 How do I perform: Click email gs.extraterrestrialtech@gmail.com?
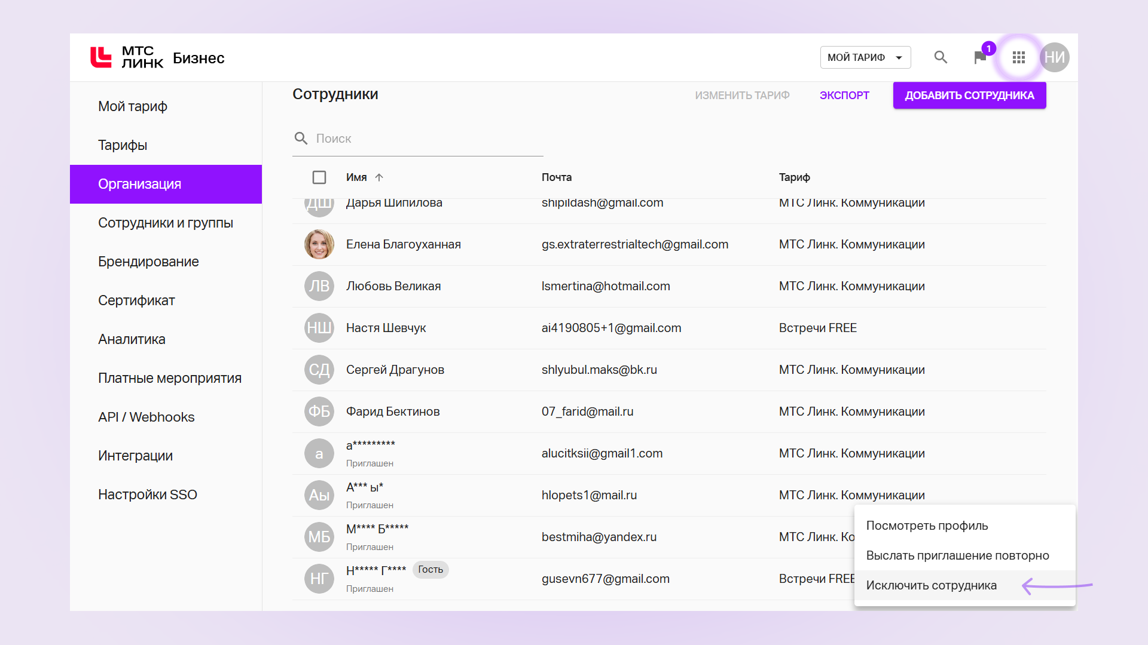click(635, 244)
